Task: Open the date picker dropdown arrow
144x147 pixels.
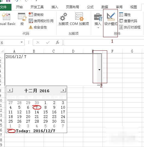Action: coord(99,70)
